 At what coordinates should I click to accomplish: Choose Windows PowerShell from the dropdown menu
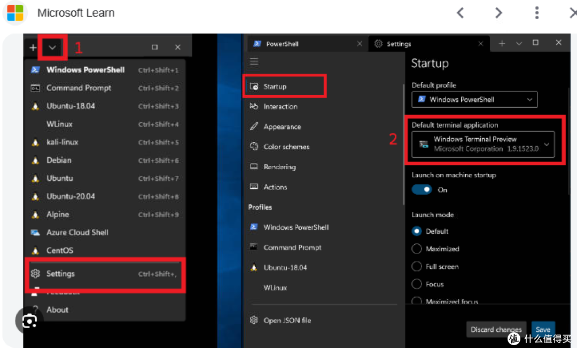click(x=105, y=70)
